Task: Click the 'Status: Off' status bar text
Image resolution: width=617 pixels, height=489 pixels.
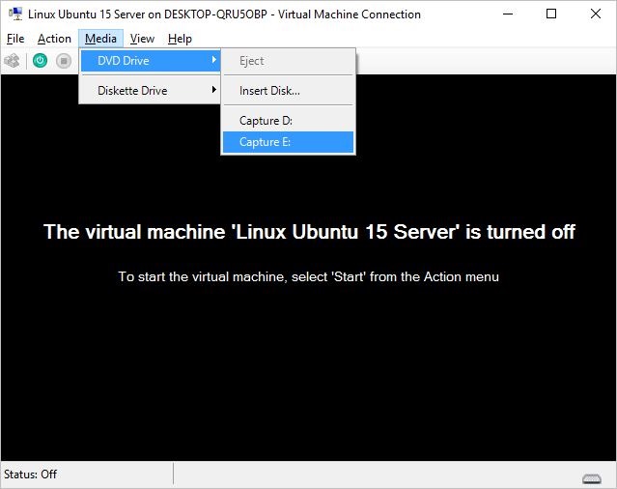Action: click(x=31, y=475)
